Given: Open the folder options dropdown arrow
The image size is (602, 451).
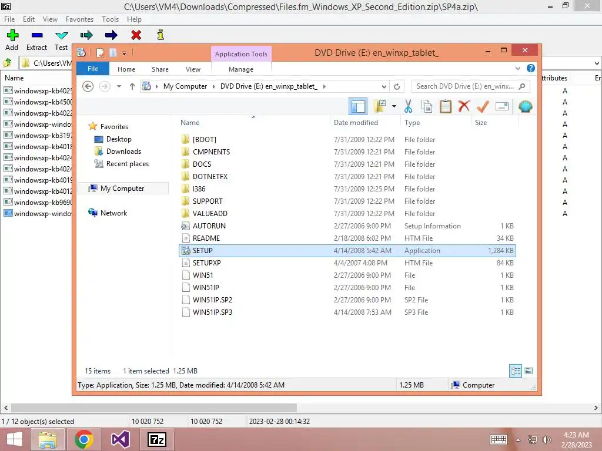Looking at the screenshot, I should coord(394,106).
